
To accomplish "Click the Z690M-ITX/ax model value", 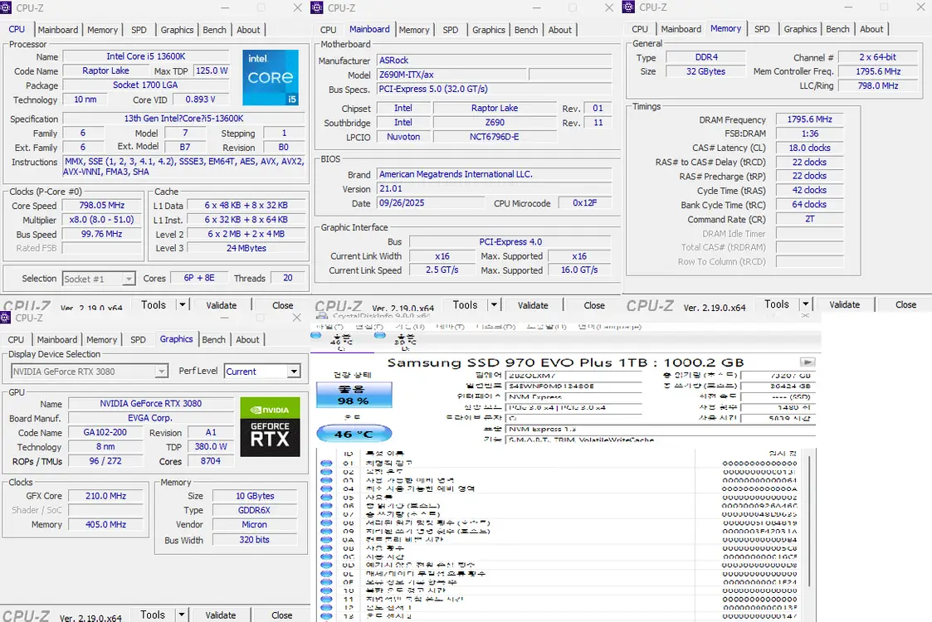I will [x=451, y=75].
